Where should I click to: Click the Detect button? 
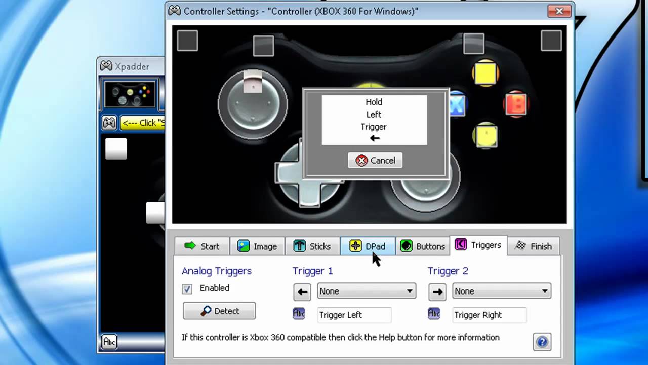219,311
